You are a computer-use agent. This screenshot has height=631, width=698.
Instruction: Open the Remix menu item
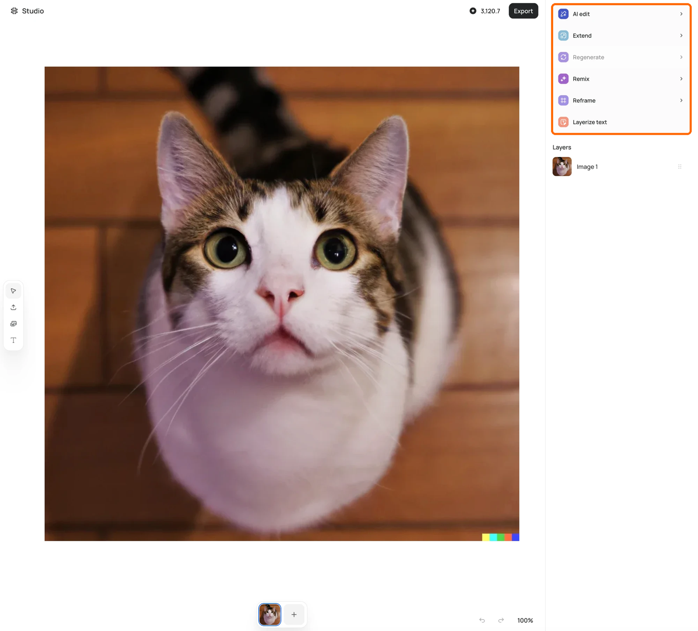coord(621,79)
